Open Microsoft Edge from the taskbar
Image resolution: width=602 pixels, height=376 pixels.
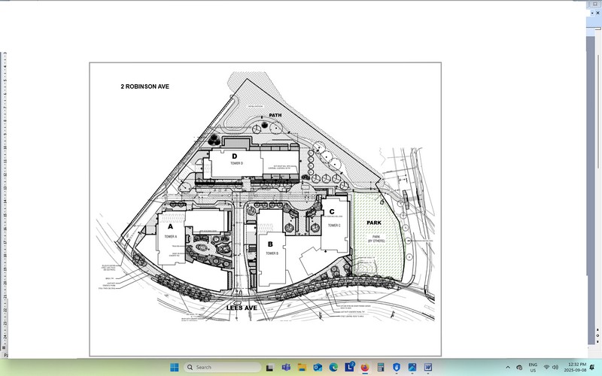point(333,367)
